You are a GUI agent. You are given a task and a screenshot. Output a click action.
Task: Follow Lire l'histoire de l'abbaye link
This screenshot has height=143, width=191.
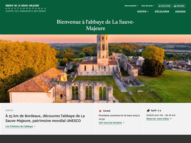tap(19, 126)
